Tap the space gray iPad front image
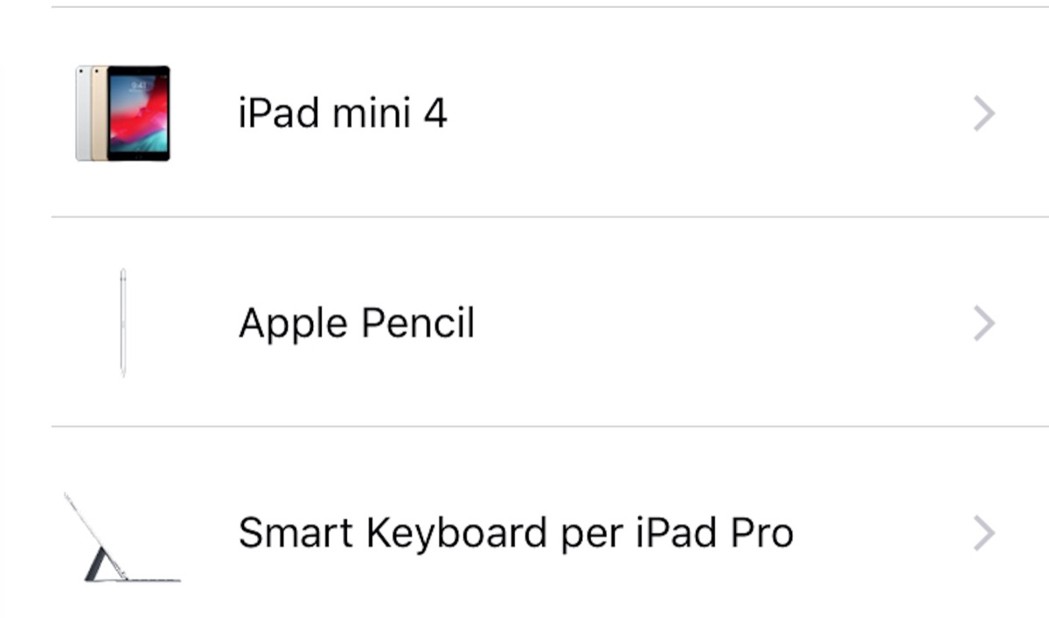Screen dimensions: 1049x618 click(138, 113)
